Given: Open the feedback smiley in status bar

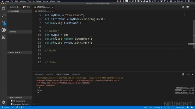Looking at the screenshot, I should point(188,107).
